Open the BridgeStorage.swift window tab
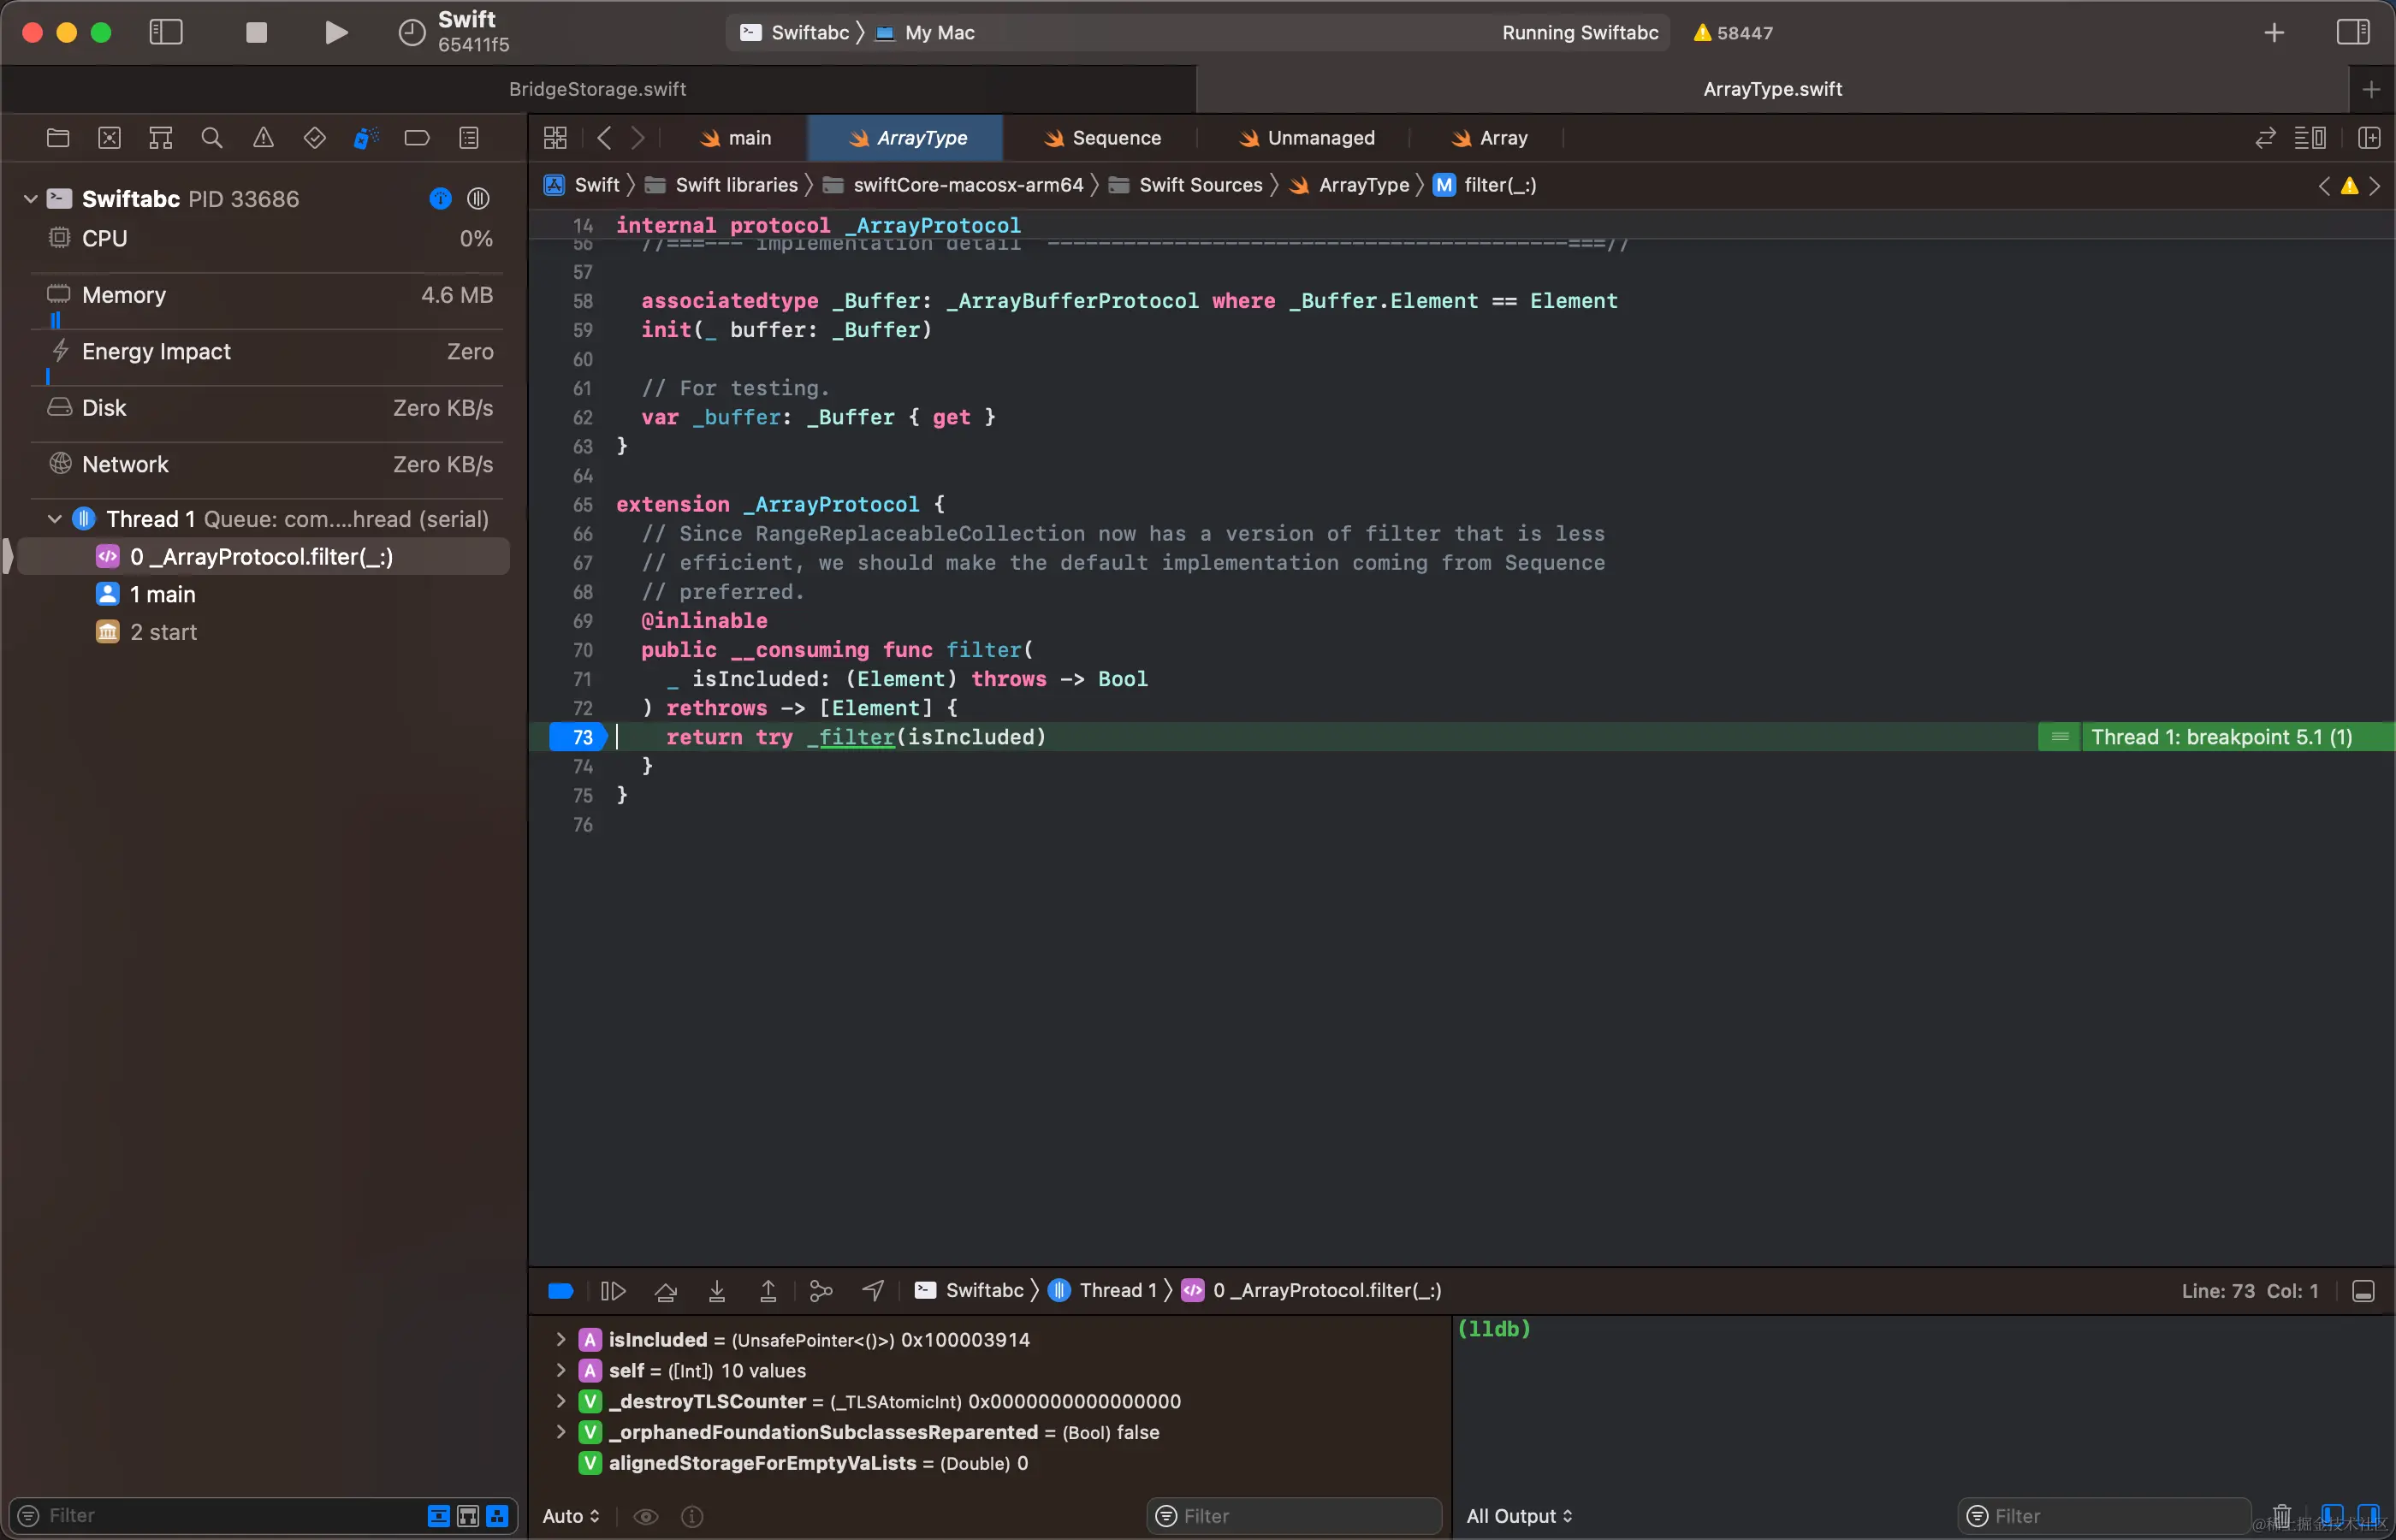Screen dimensions: 2396x1540 click(598, 89)
